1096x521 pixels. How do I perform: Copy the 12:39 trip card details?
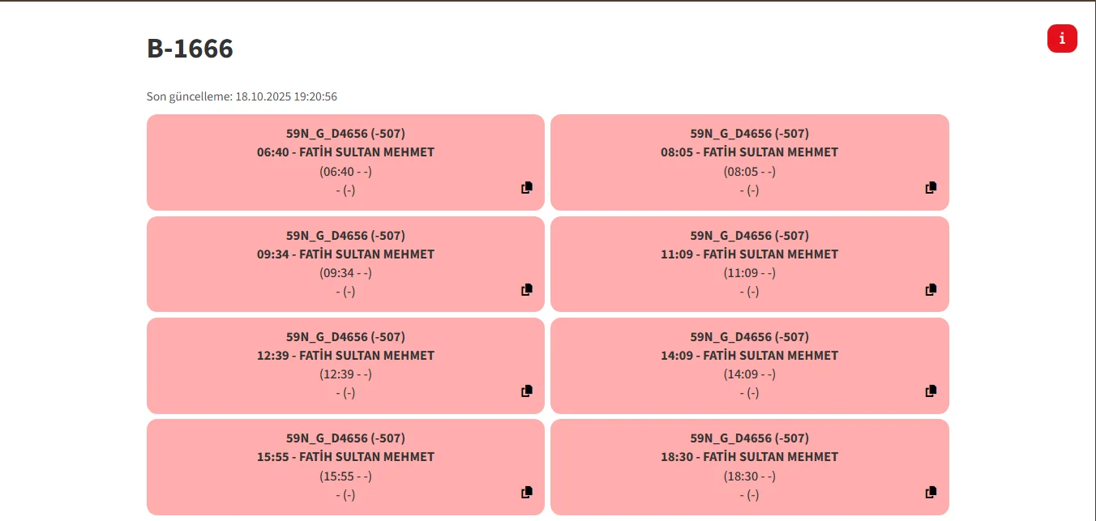pyautogui.click(x=527, y=391)
